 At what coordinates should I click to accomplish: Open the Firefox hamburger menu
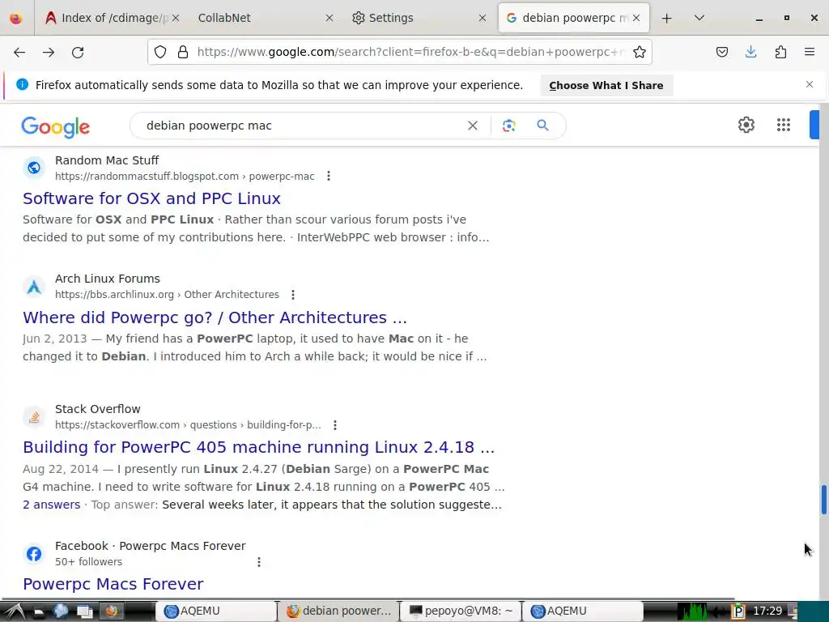(x=810, y=52)
